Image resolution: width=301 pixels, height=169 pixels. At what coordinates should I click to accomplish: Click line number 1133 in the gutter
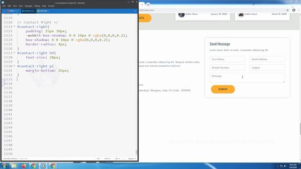pyautogui.click(x=8, y=79)
